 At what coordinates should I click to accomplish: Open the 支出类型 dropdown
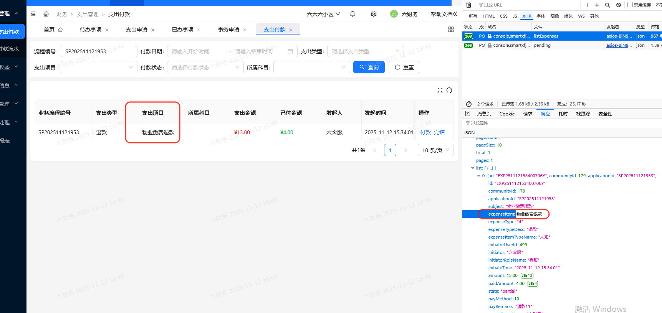tap(365, 51)
